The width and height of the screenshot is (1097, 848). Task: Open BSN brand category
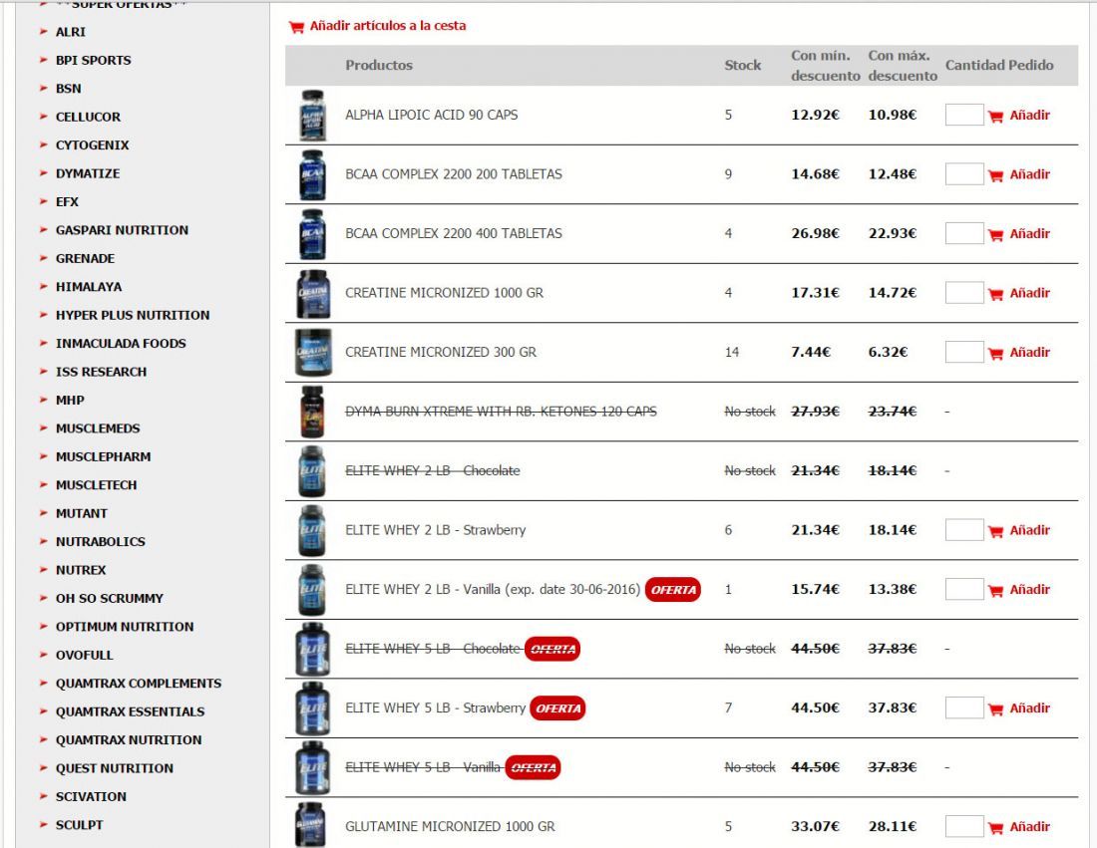click(x=69, y=89)
